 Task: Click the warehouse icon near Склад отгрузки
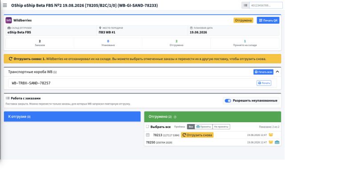tap(9, 28)
